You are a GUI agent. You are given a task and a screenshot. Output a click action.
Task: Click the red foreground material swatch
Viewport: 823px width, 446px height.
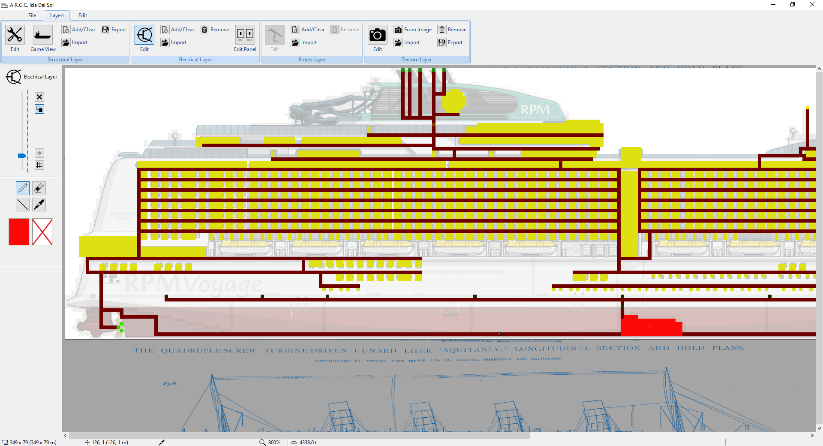[19, 232]
